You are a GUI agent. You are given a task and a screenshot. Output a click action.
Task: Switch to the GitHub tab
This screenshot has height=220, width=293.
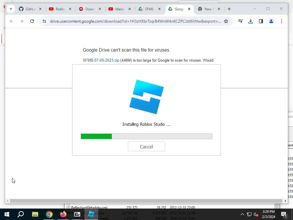tap(27, 9)
